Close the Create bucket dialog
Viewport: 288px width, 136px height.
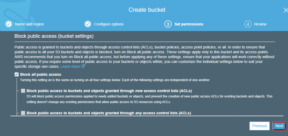(286, 10)
